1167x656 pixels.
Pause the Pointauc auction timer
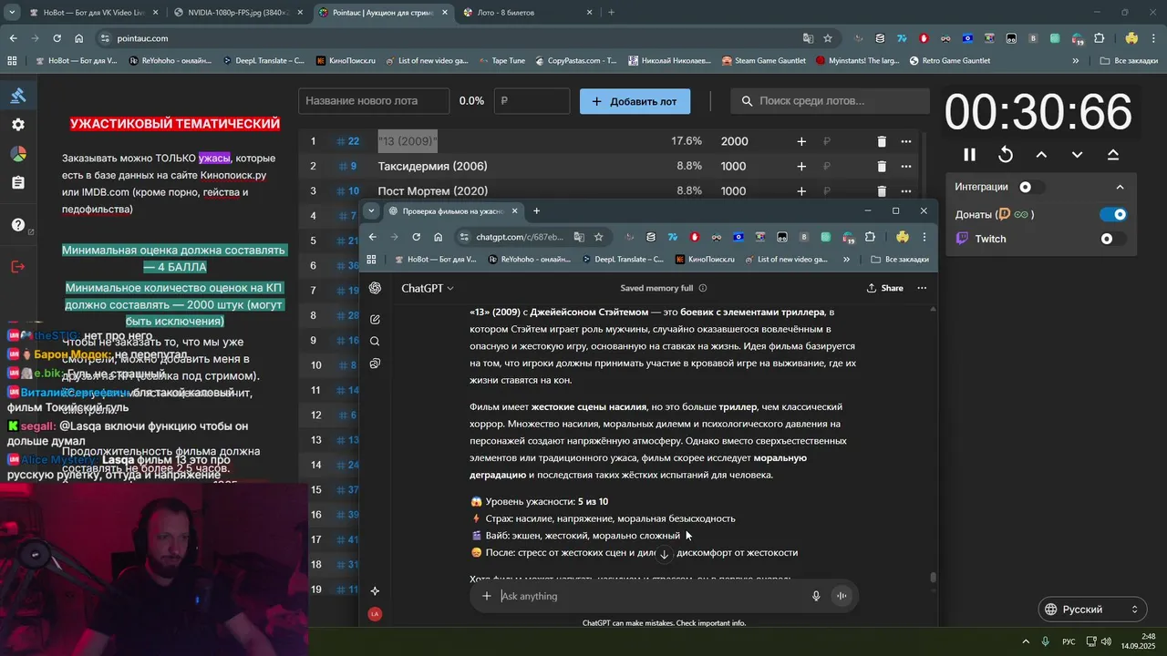pyautogui.click(x=969, y=155)
